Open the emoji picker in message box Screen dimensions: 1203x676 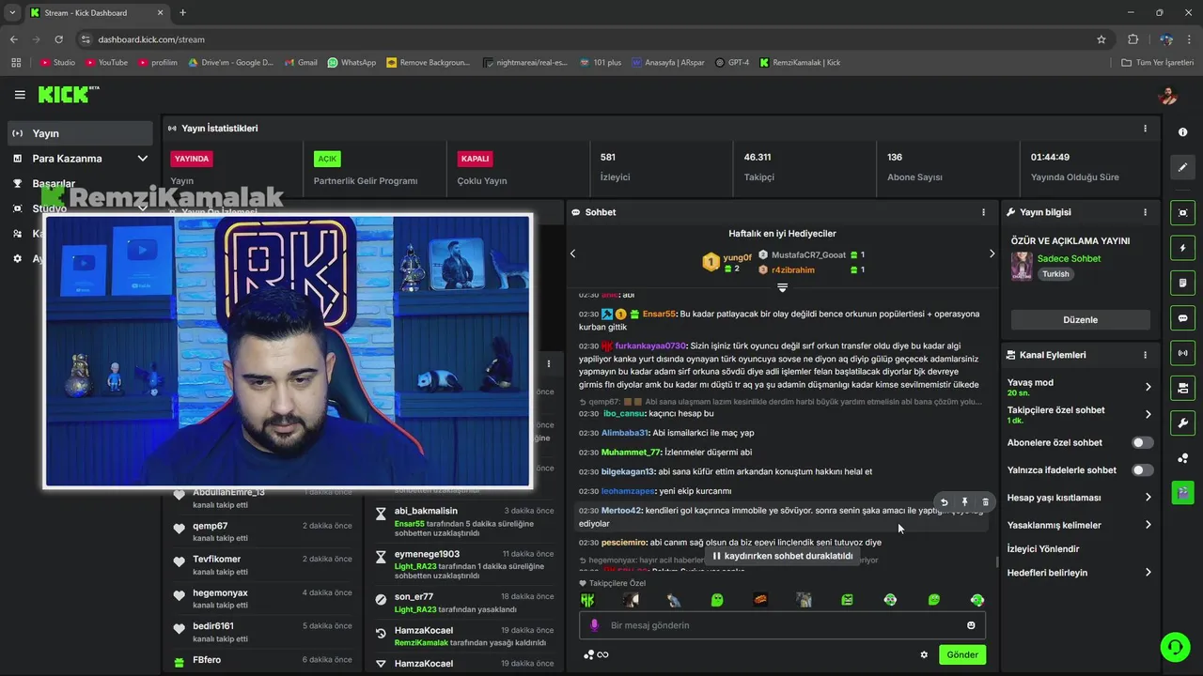(971, 625)
